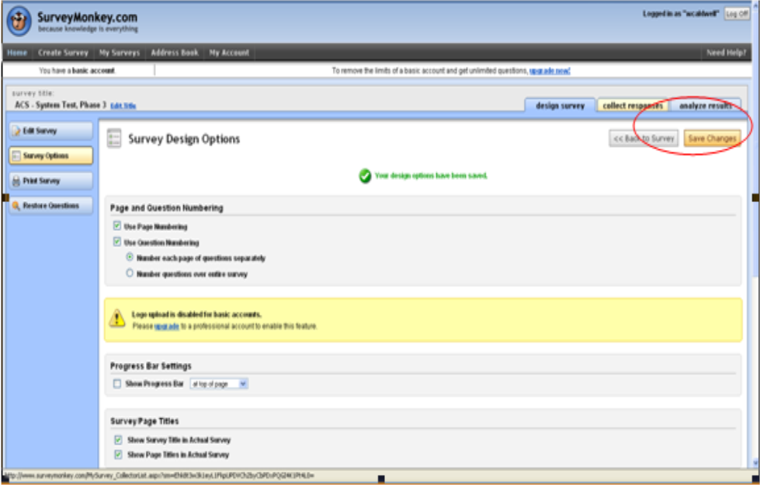The height and width of the screenshot is (485, 760).
Task: Open the My Surveys menu item
Action: [x=120, y=53]
